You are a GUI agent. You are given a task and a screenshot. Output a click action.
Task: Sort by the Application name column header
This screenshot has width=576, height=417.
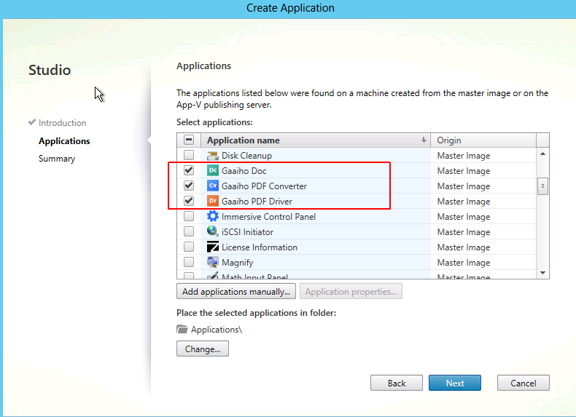click(x=316, y=140)
